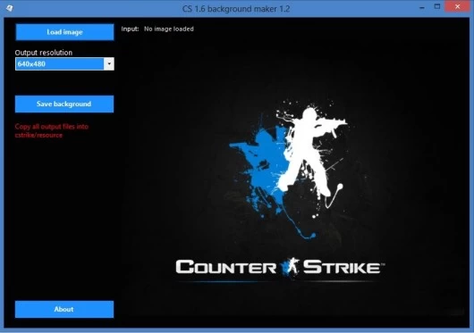Click the 'No image loaded' status text
The width and height of the screenshot is (474, 333).
[169, 29]
